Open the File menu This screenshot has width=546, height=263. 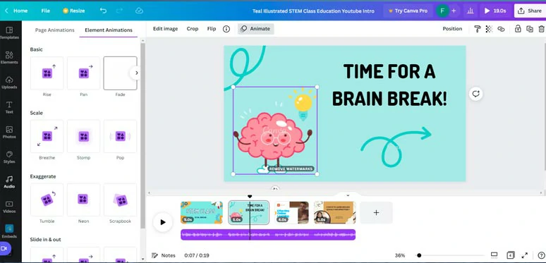coord(46,11)
